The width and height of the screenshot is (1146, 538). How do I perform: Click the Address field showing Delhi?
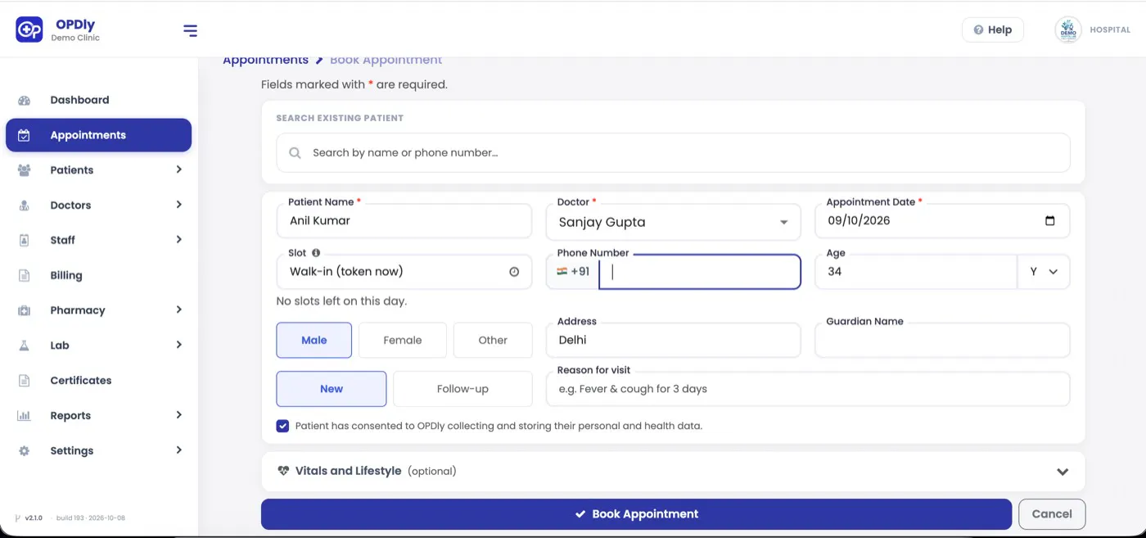click(x=673, y=341)
